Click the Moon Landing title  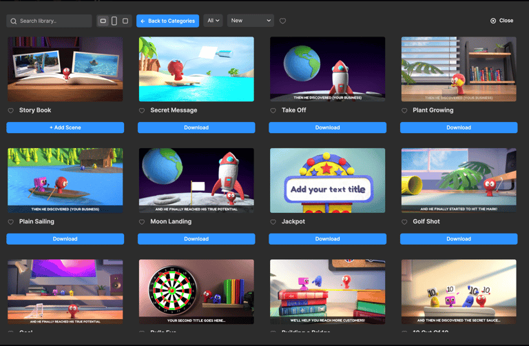tap(171, 222)
